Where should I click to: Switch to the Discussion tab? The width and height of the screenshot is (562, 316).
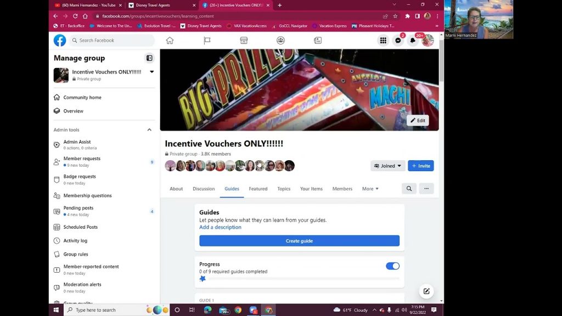tap(204, 189)
